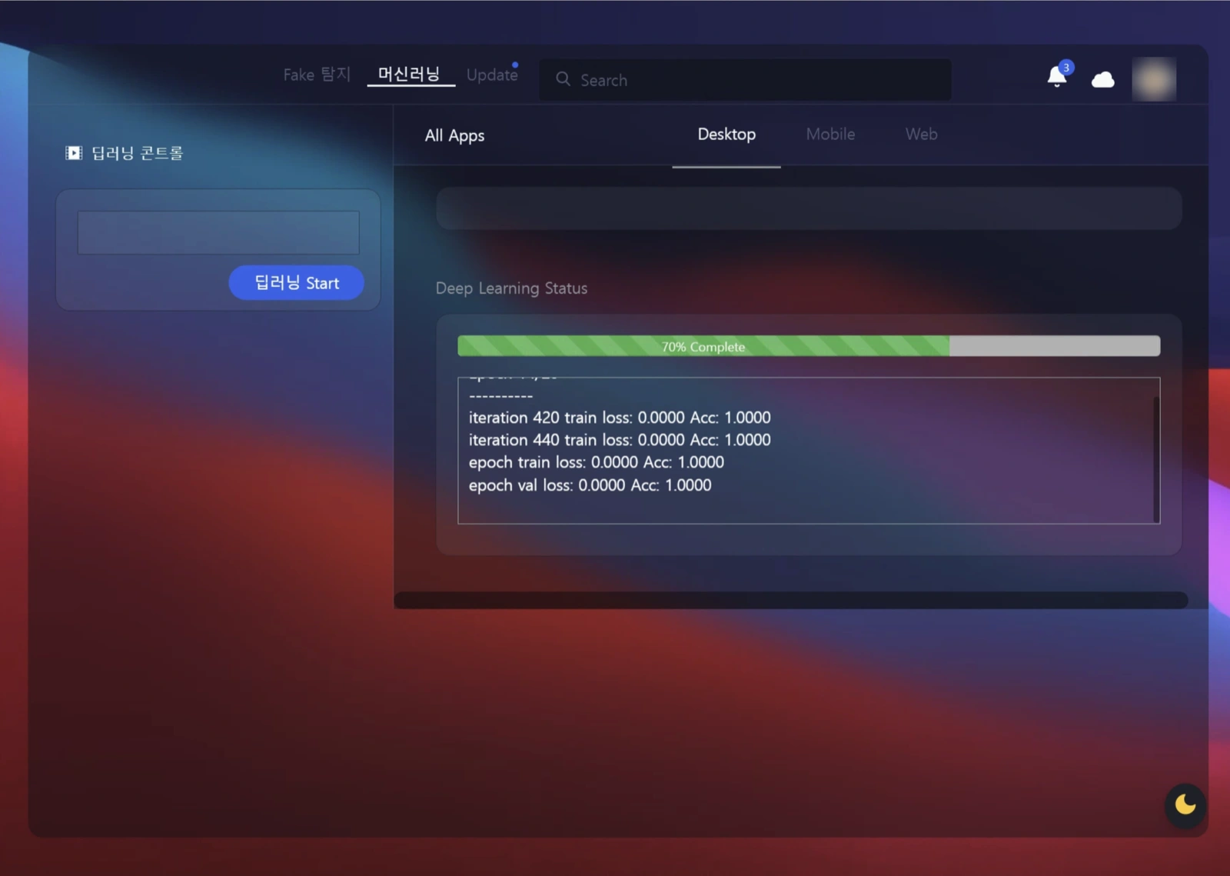
Task: Click the epoch val loss line
Action: 590,485
